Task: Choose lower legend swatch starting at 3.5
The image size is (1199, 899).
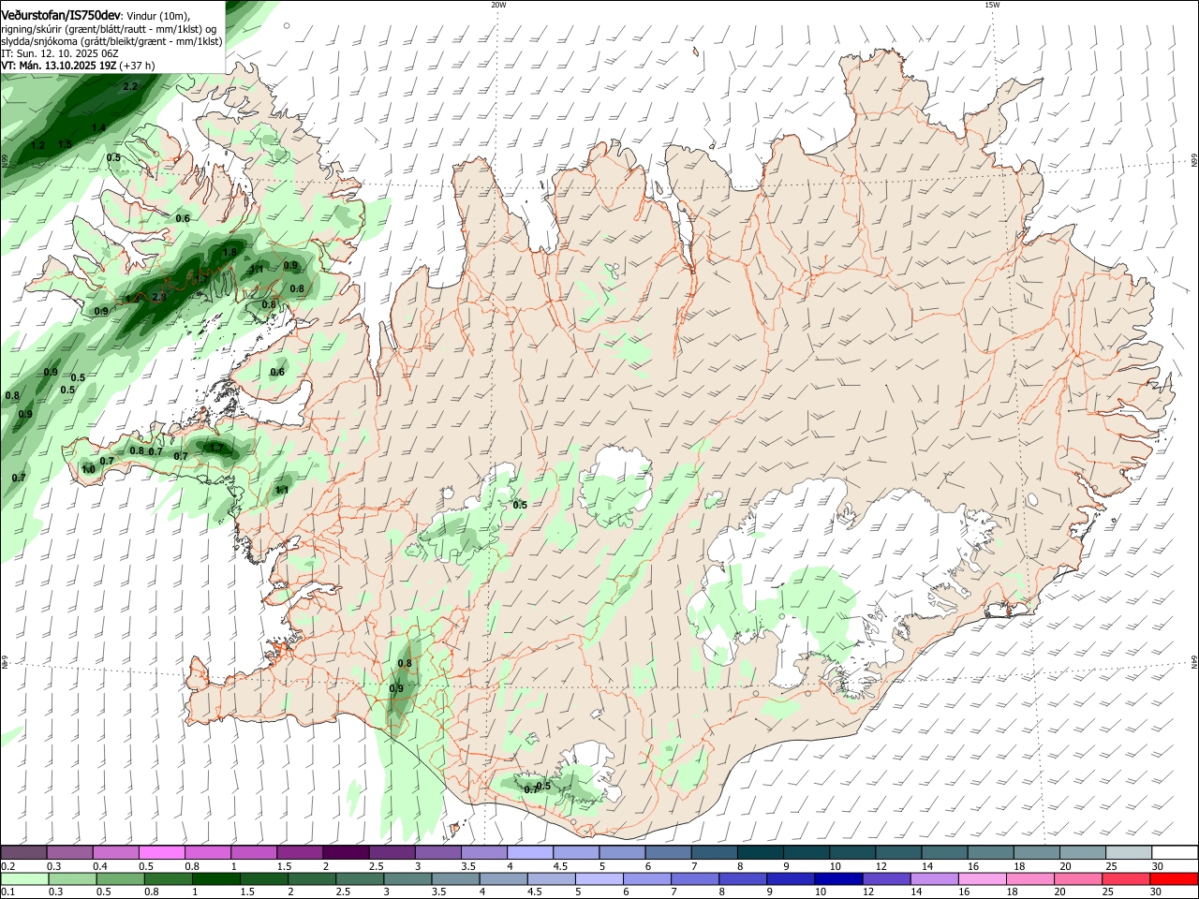Action: click(455, 878)
